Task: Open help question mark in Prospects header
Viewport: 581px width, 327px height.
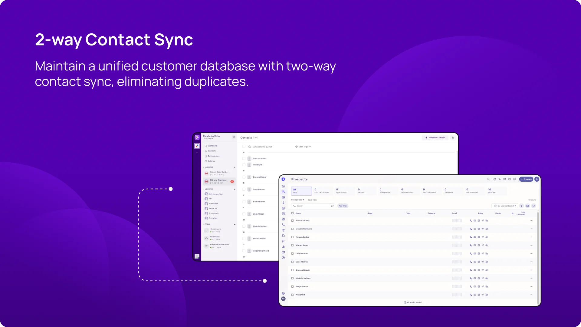Action: tap(495, 179)
